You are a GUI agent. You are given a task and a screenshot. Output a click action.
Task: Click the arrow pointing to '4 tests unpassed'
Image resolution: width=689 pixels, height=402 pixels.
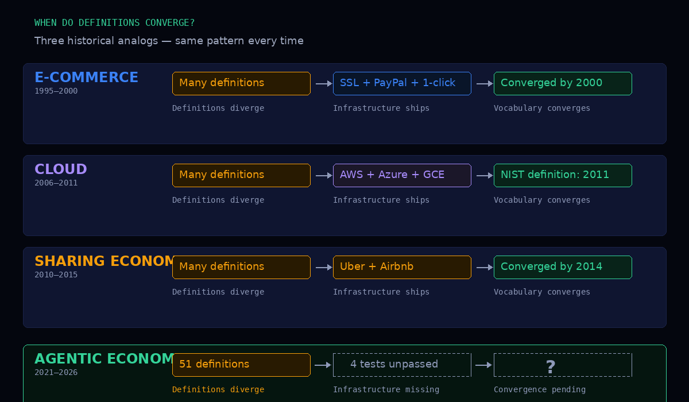[x=323, y=365]
